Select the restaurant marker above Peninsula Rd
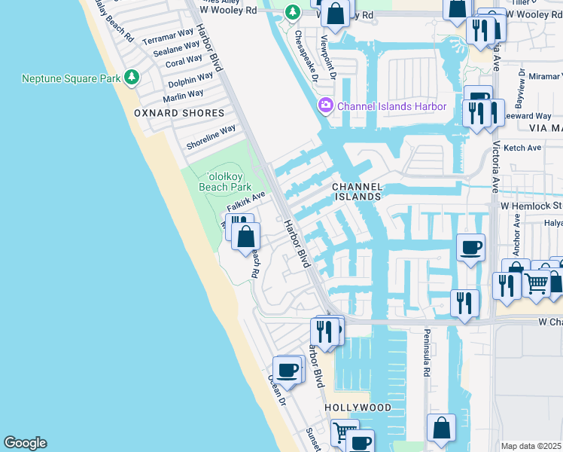Image resolution: width=563 pixels, height=452 pixels. (464, 304)
